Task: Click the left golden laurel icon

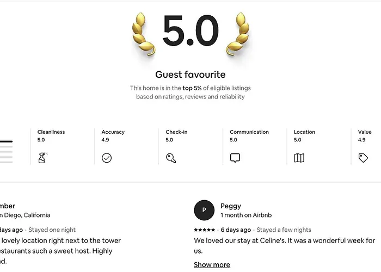Action: click(x=143, y=34)
